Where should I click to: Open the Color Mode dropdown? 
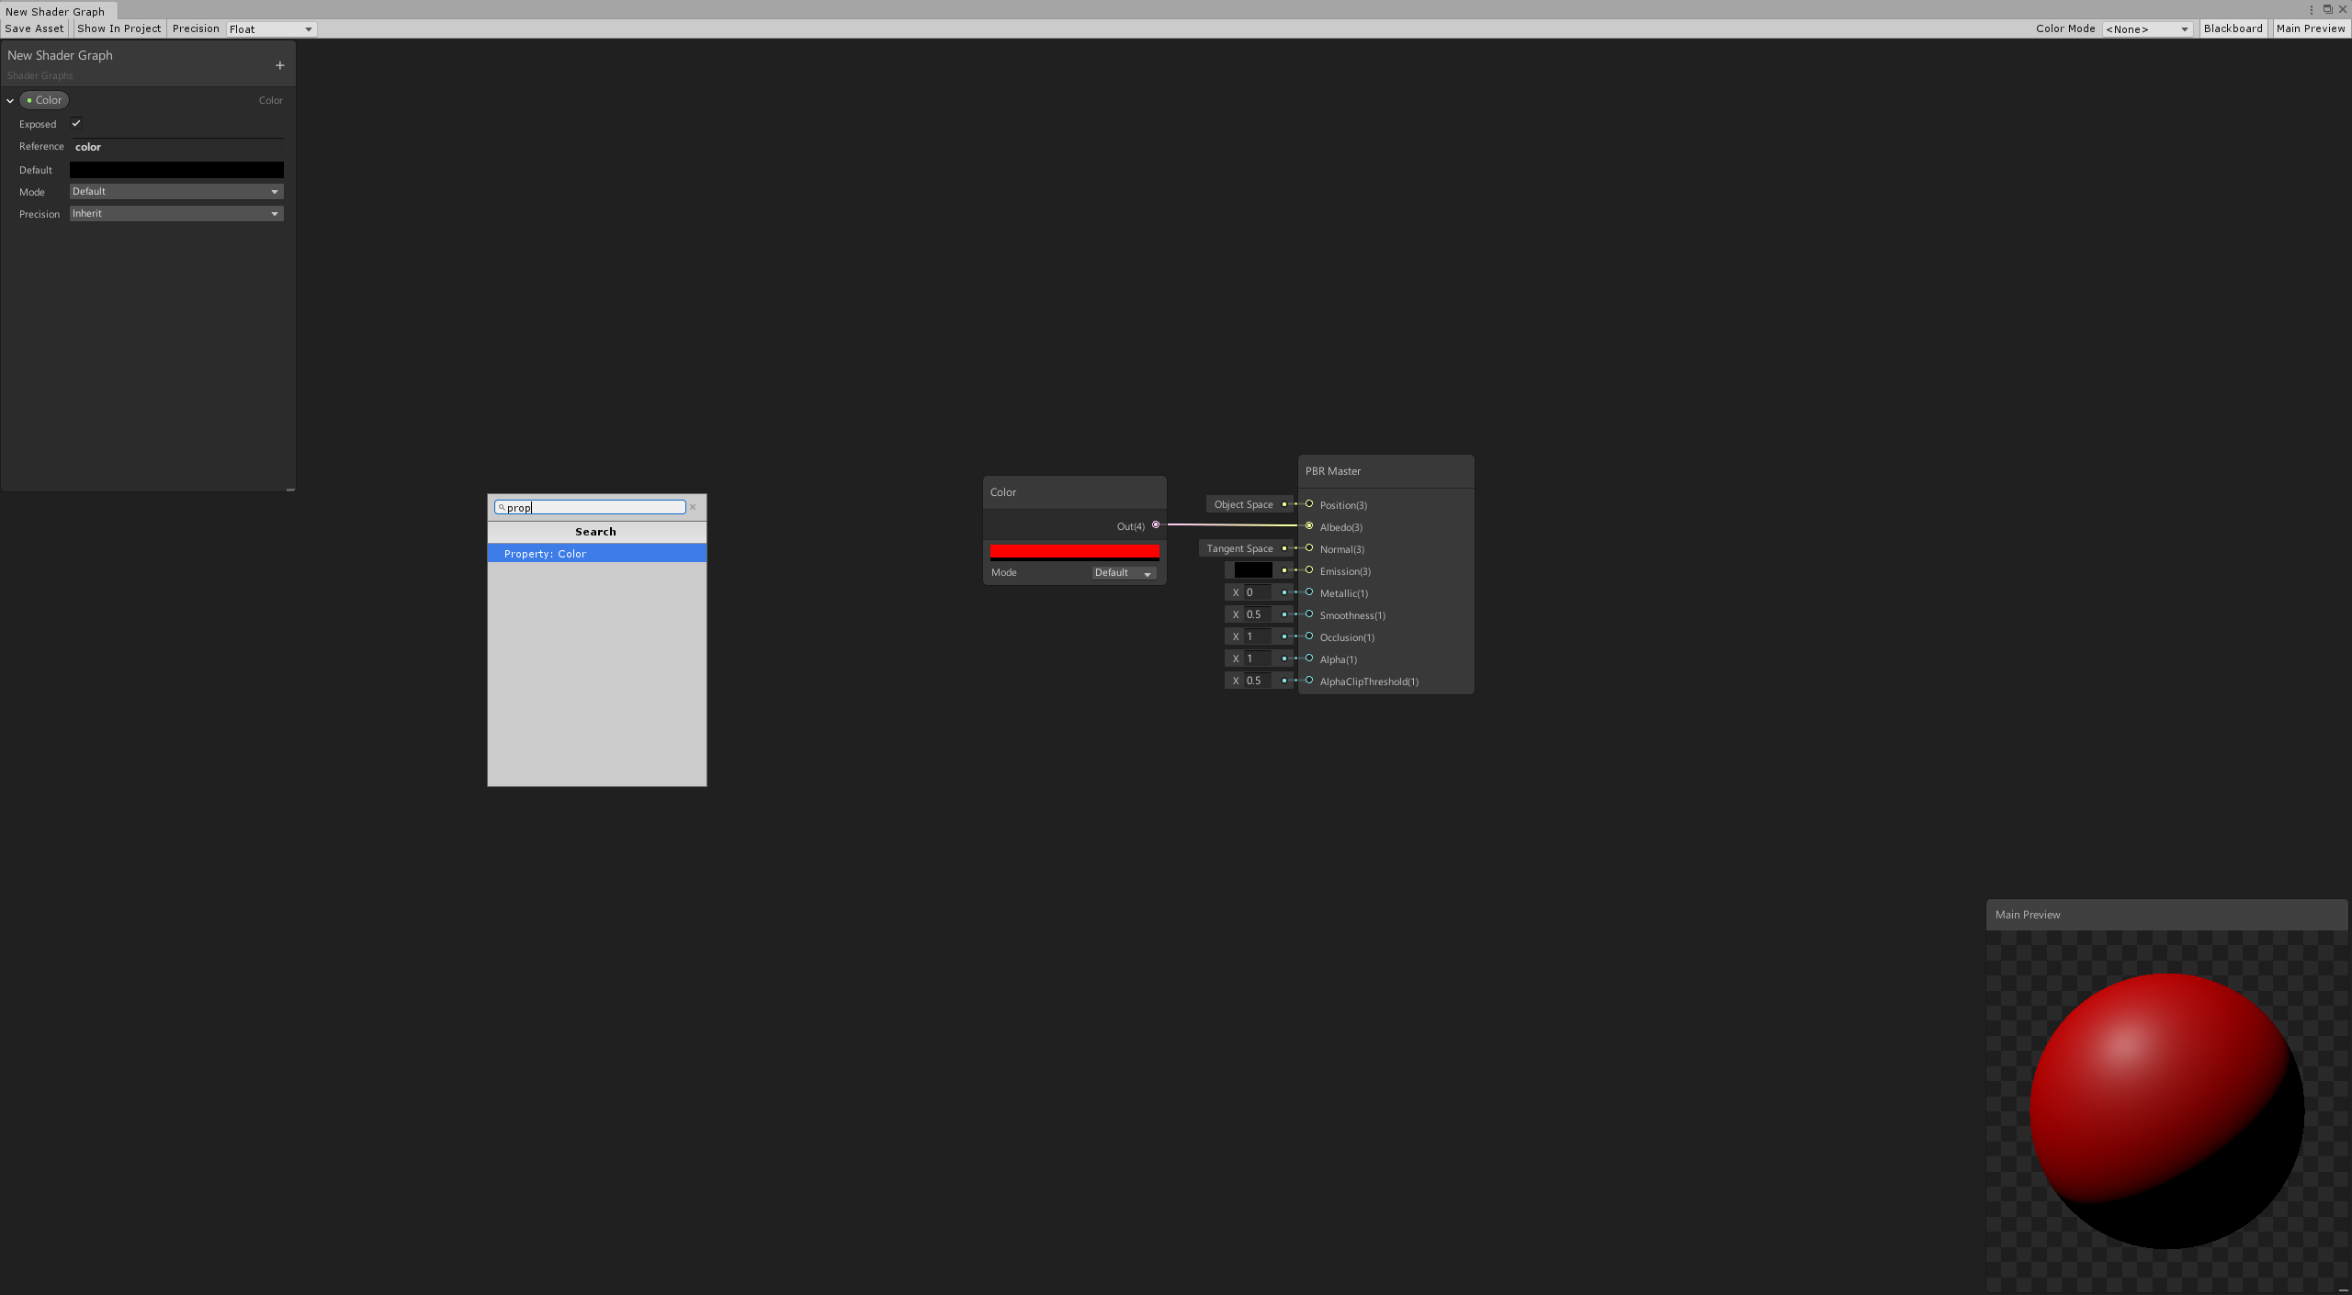[x=2146, y=29]
